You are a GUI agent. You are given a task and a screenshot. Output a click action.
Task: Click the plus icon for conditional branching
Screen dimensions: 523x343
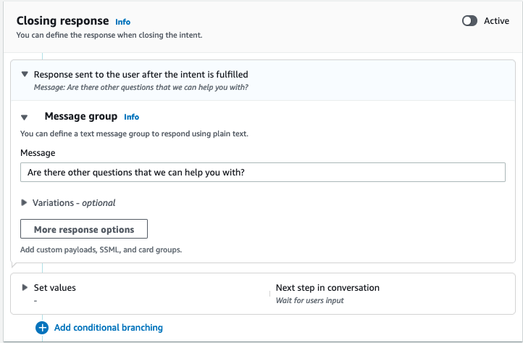(42, 328)
